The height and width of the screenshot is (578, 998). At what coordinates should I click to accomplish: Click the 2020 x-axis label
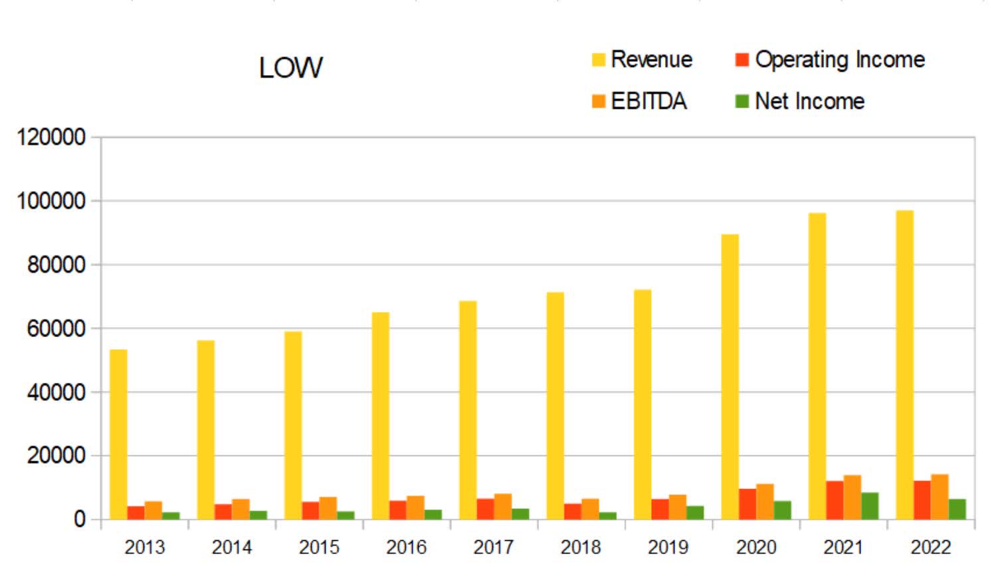tap(756, 547)
